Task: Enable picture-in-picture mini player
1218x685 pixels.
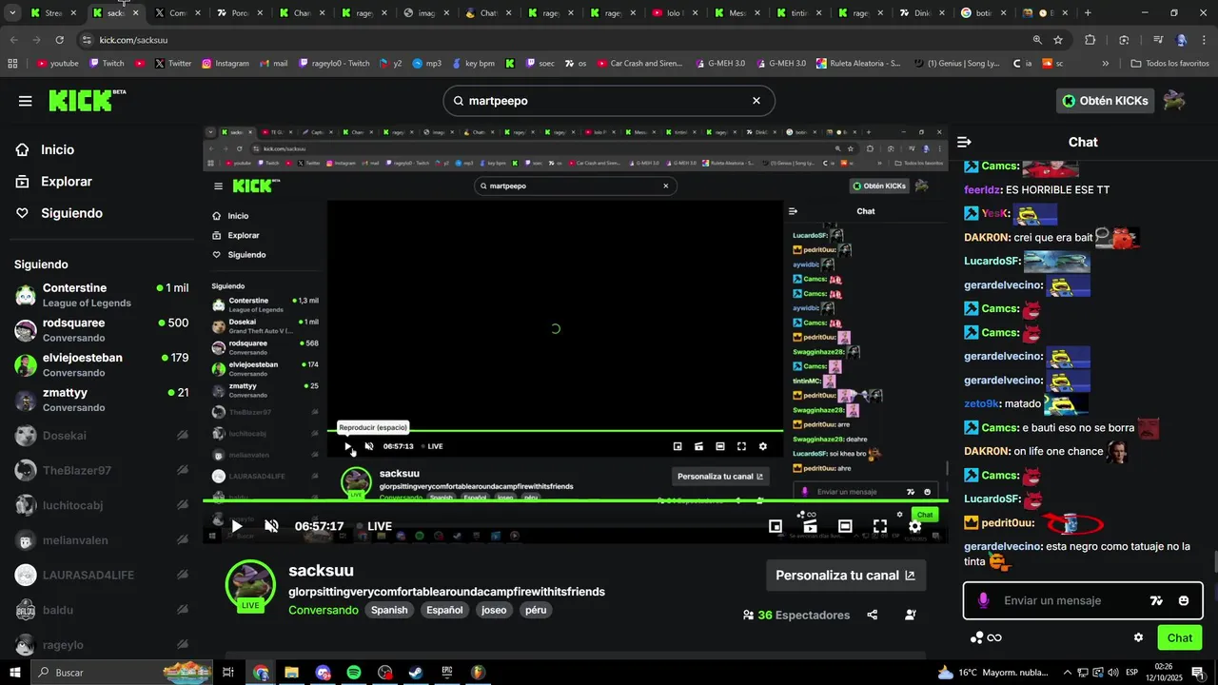Action: [776, 526]
